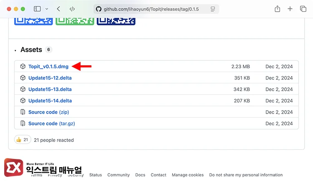Open the Docs footer link
This screenshot has width=313, height=181.
140,175
